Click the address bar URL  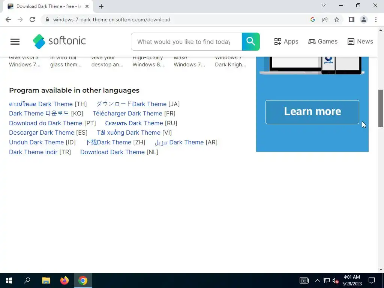pos(111,19)
